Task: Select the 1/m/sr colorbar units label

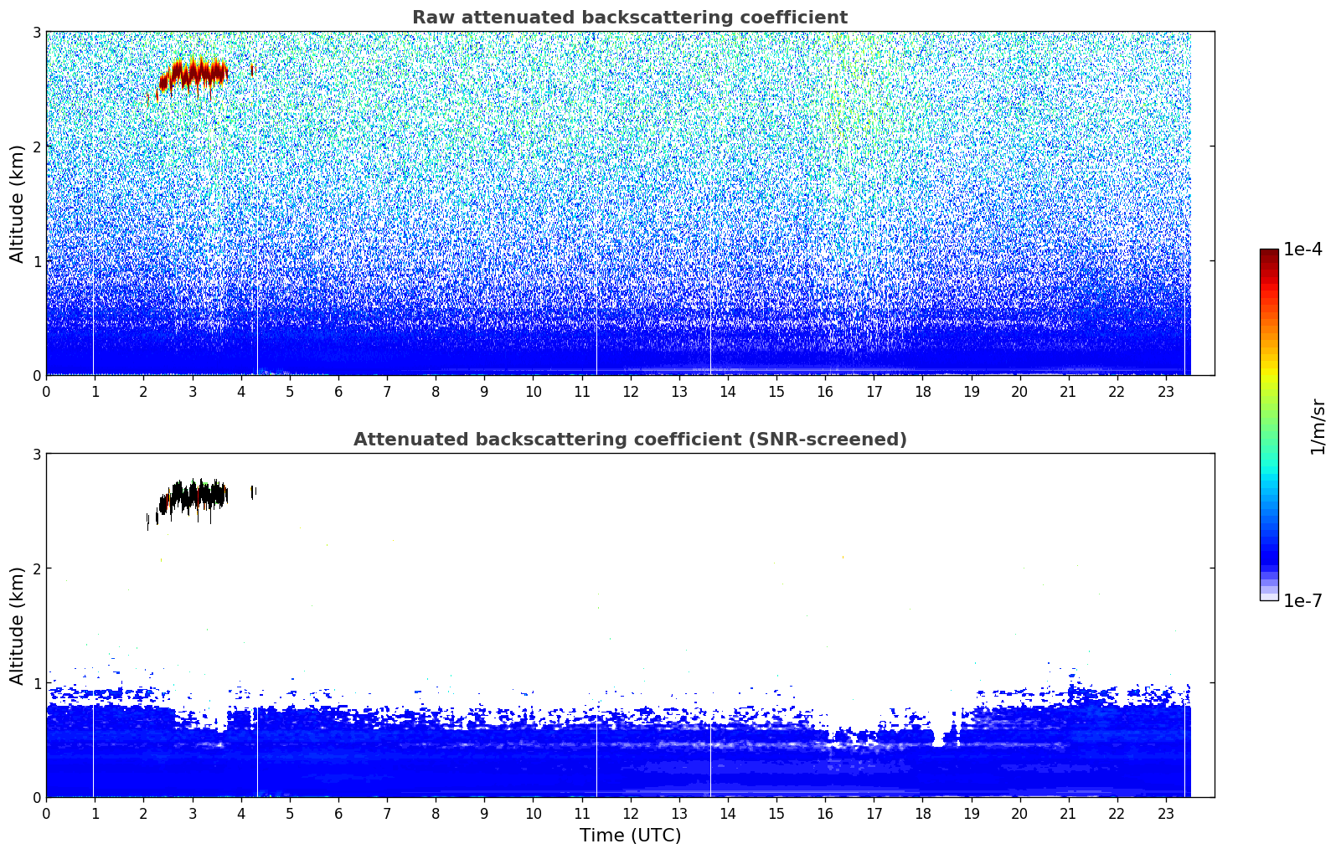Action: click(x=1318, y=427)
